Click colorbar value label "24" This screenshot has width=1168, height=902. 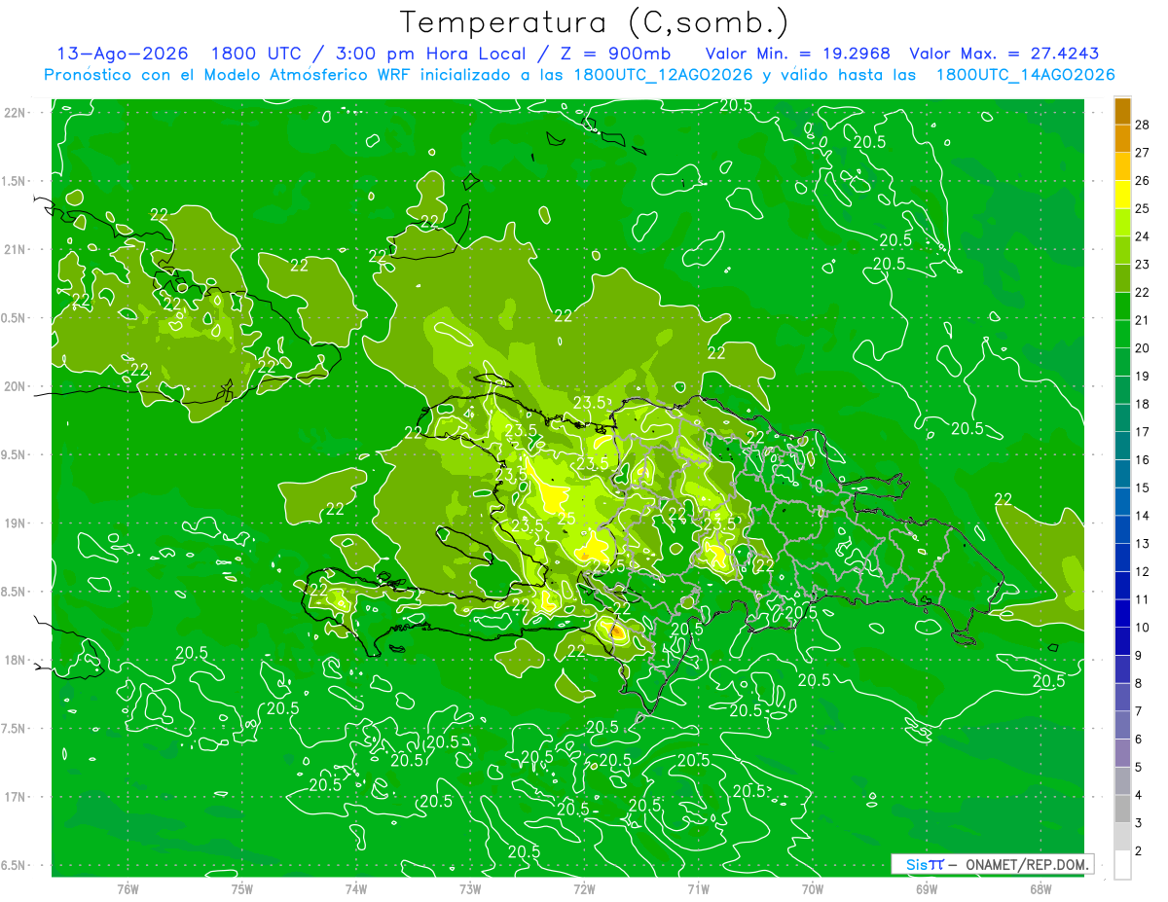pos(1144,235)
